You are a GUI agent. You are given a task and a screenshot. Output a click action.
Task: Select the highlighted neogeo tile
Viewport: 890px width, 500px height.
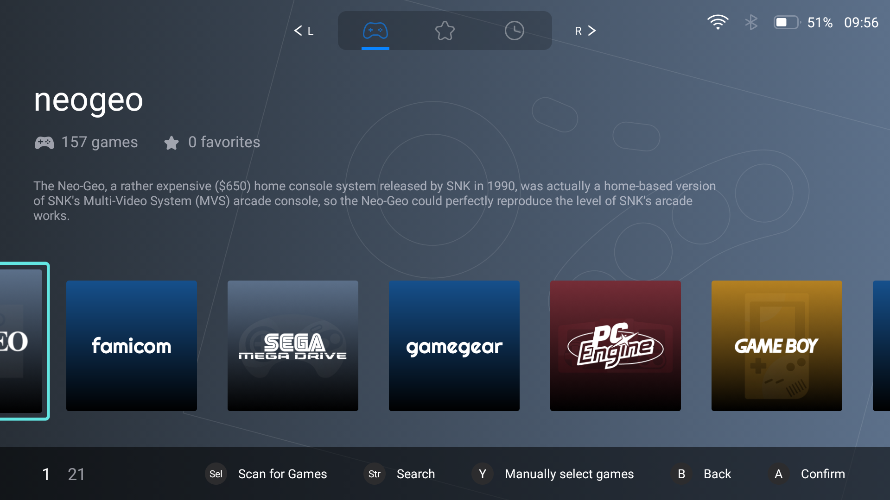tap(21, 342)
